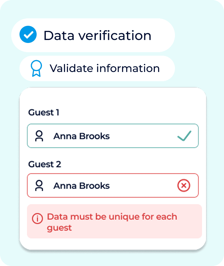Click the blue checkmark badge icon
Viewport: 224px width, 266px height.
(x=28, y=34)
